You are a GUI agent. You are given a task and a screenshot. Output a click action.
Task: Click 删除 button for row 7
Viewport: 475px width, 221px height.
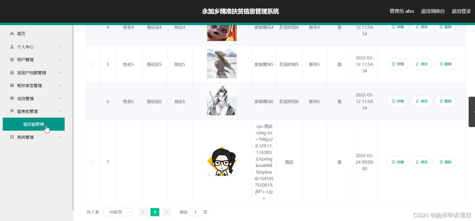(446, 162)
